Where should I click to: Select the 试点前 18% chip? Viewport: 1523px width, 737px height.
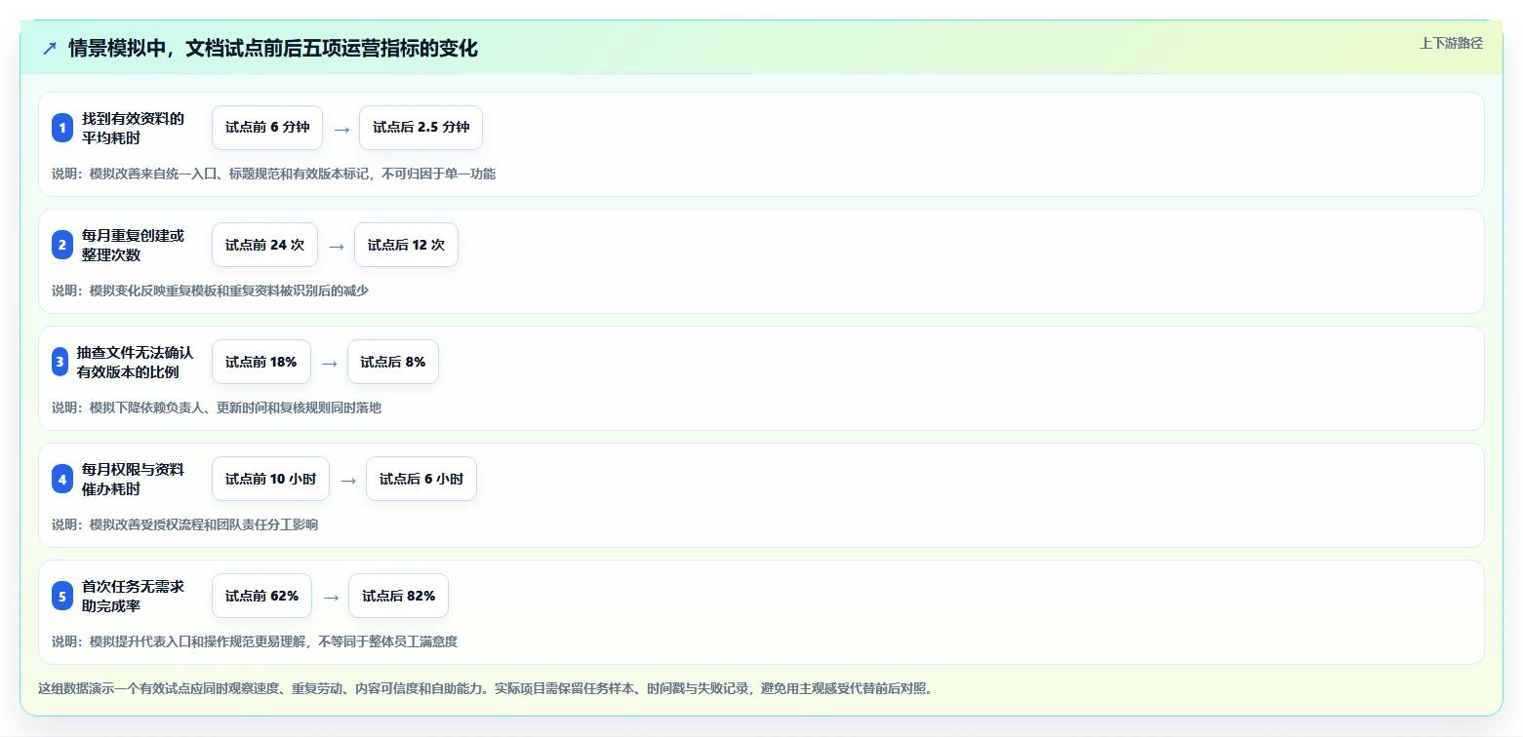[261, 362]
